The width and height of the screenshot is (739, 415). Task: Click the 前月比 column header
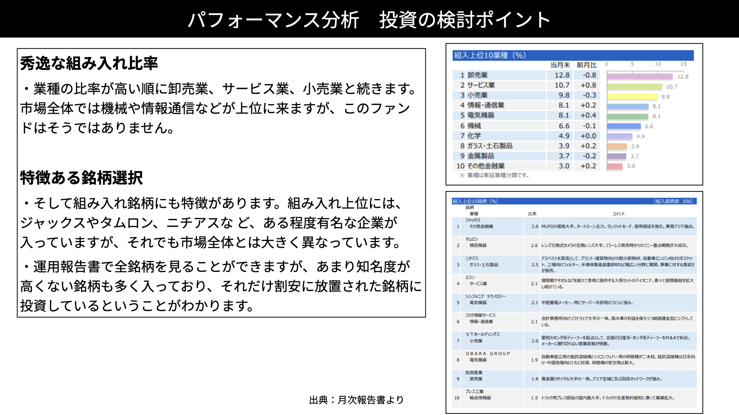coord(587,65)
